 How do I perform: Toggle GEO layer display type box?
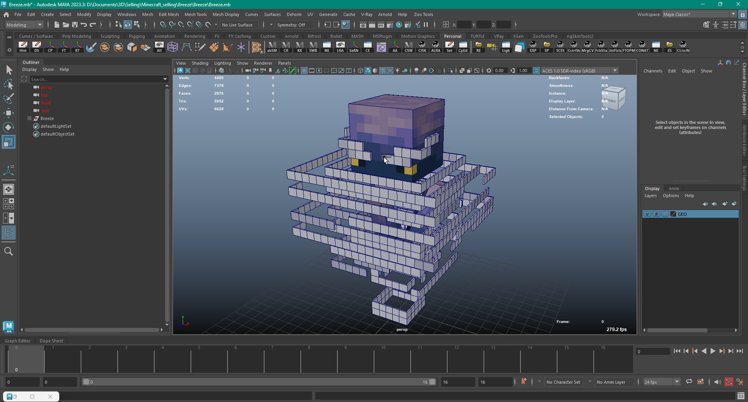[665, 214]
